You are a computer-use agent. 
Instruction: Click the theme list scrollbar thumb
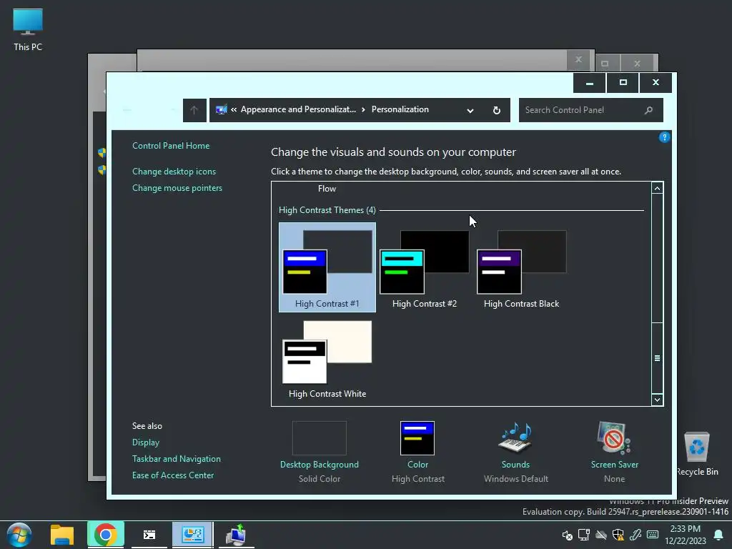click(657, 358)
